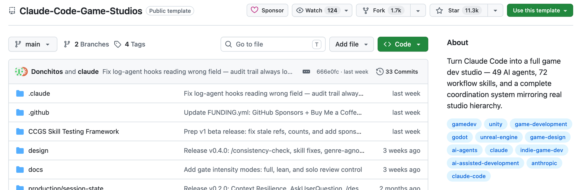Click the Sponsor button
Viewport: 582px width, 190px height.
pyautogui.click(x=267, y=11)
